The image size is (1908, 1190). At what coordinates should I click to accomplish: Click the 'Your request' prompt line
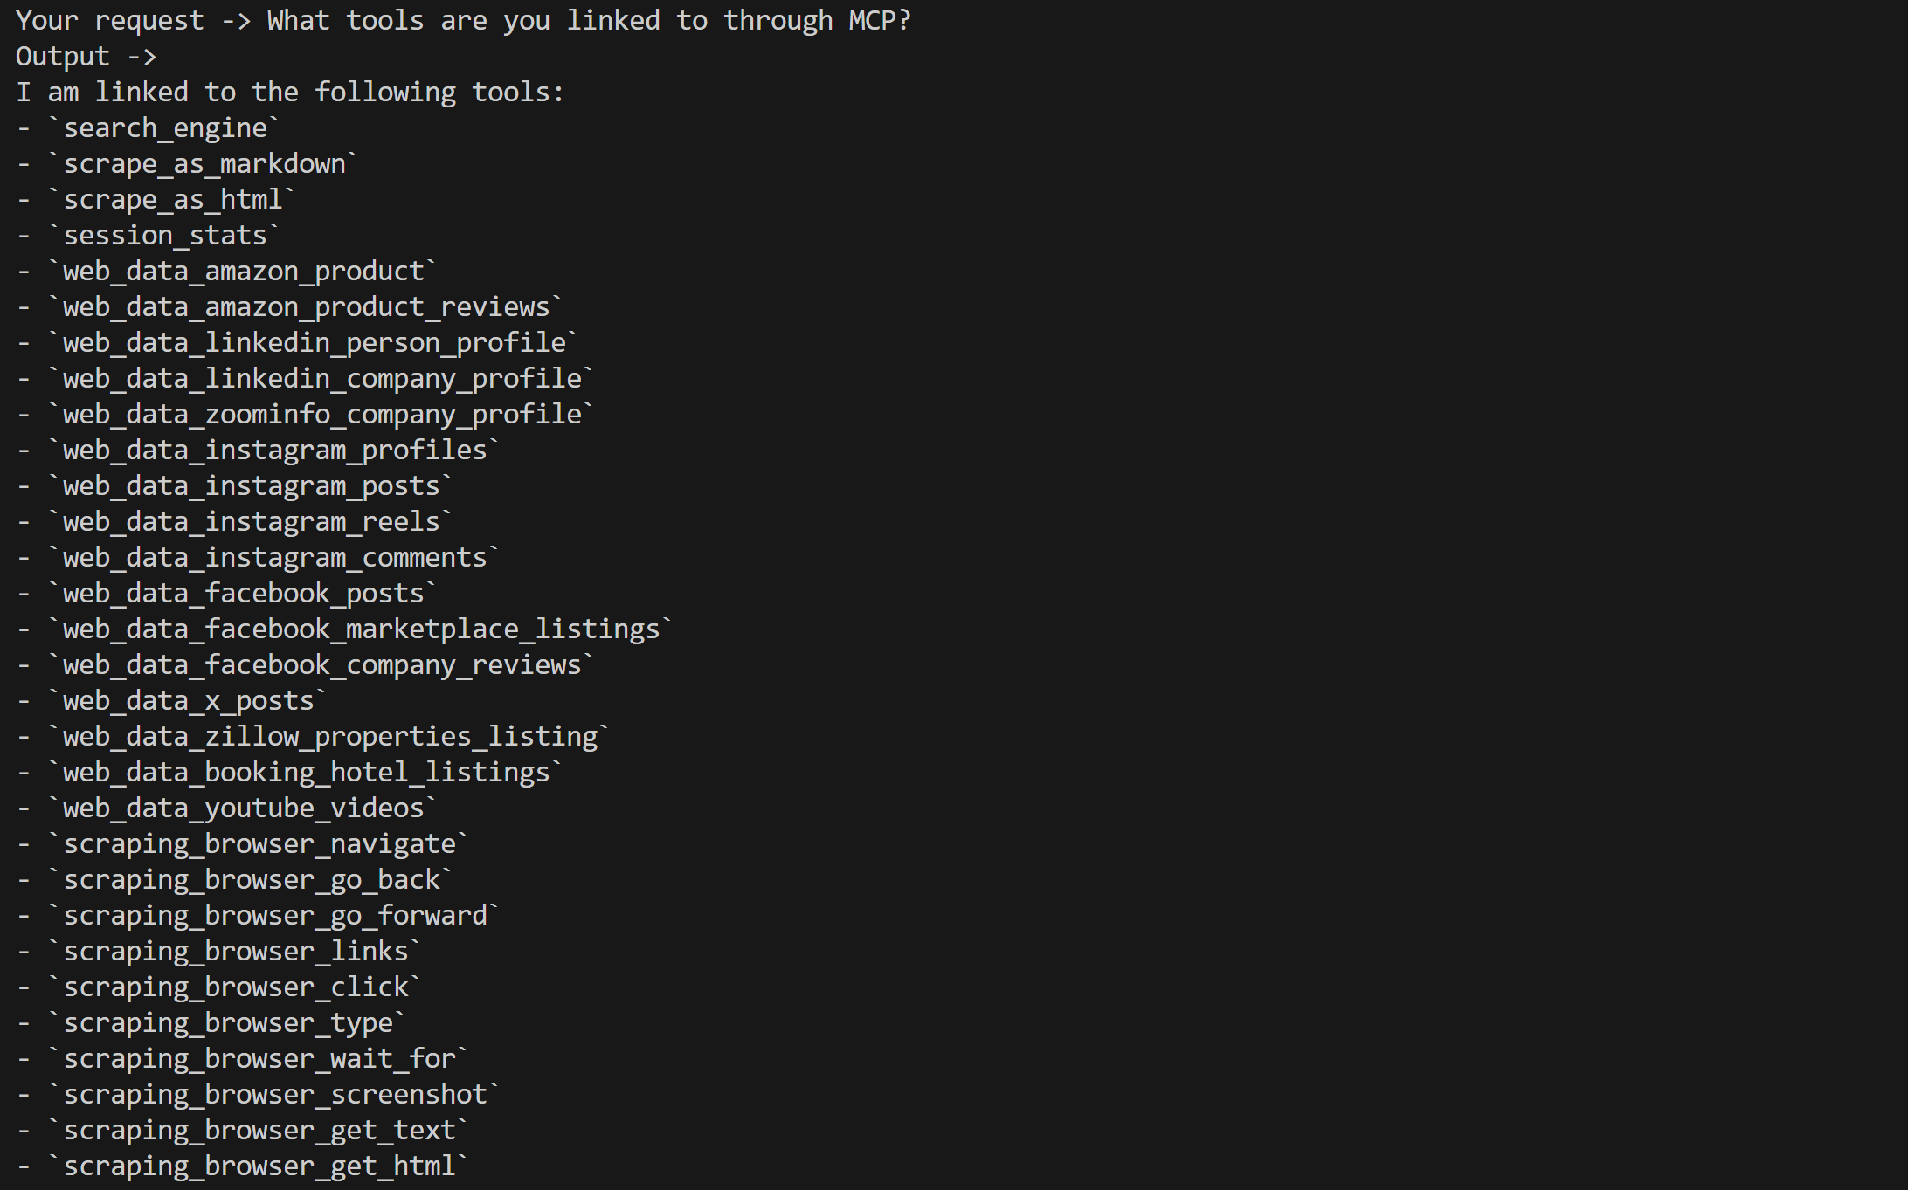click(x=463, y=20)
